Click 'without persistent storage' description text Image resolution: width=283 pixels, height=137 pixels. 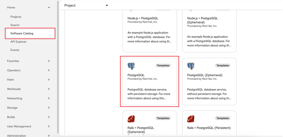pyautogui.click(x=205, y=94)
